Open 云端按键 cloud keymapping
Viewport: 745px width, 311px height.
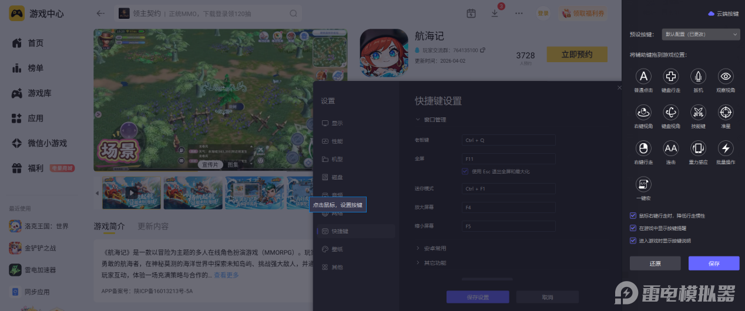click(723, 13)
